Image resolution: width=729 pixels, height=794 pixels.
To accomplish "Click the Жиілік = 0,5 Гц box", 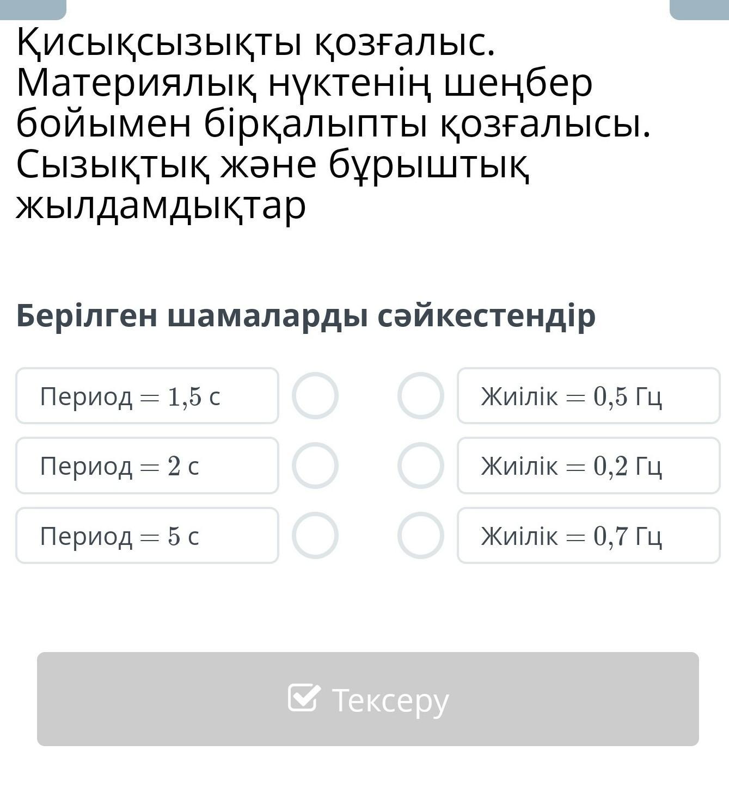I will (x=588, y=396).
